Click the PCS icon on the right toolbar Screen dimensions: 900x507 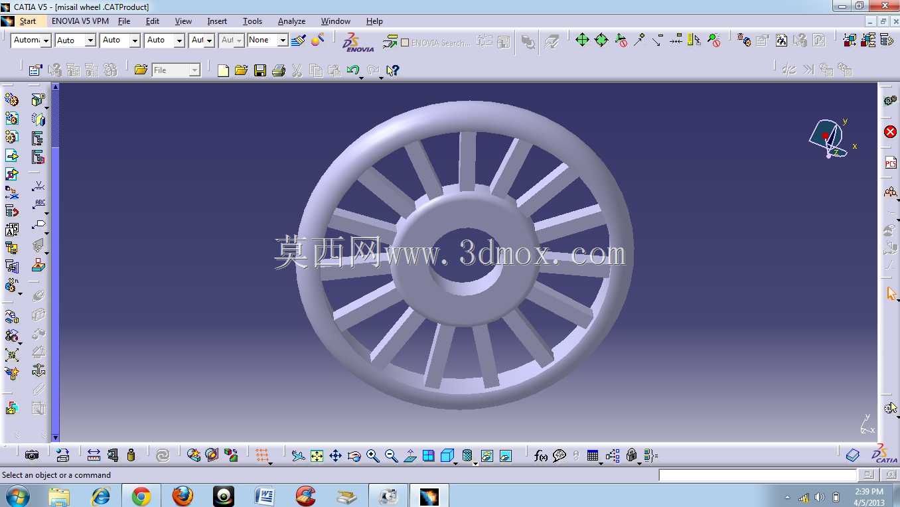tap(891, 163)
